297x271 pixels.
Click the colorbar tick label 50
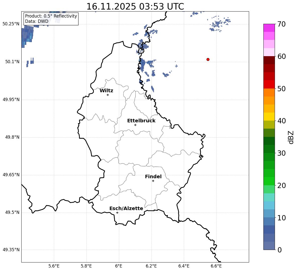pyautogui.click(x=281, y=88)
